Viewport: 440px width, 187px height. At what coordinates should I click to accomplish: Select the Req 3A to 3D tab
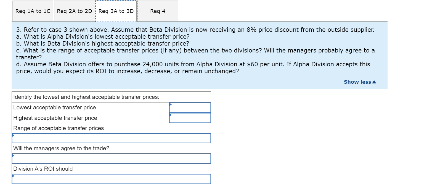[116, 11]
